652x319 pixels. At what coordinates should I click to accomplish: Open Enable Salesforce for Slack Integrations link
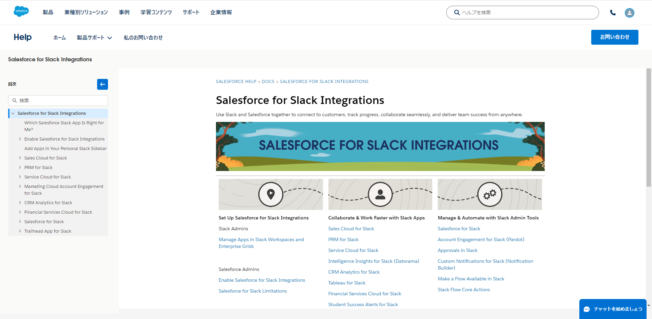[x=262, y=280]
